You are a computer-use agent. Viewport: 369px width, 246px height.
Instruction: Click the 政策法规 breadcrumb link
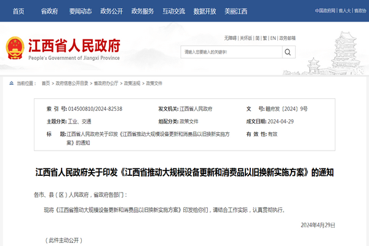(x=132, y=82)
